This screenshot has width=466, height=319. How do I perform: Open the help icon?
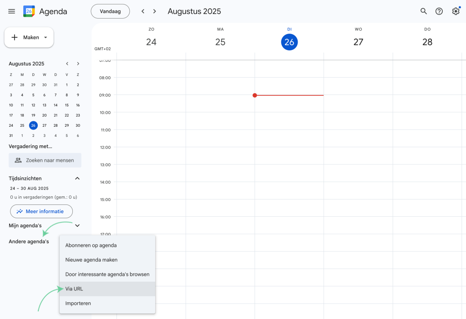click(439, 11)
